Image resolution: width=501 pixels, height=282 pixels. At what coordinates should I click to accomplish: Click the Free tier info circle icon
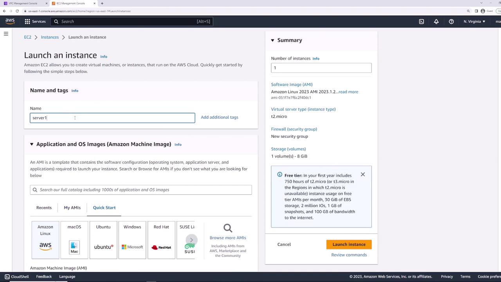coord(279,175)
